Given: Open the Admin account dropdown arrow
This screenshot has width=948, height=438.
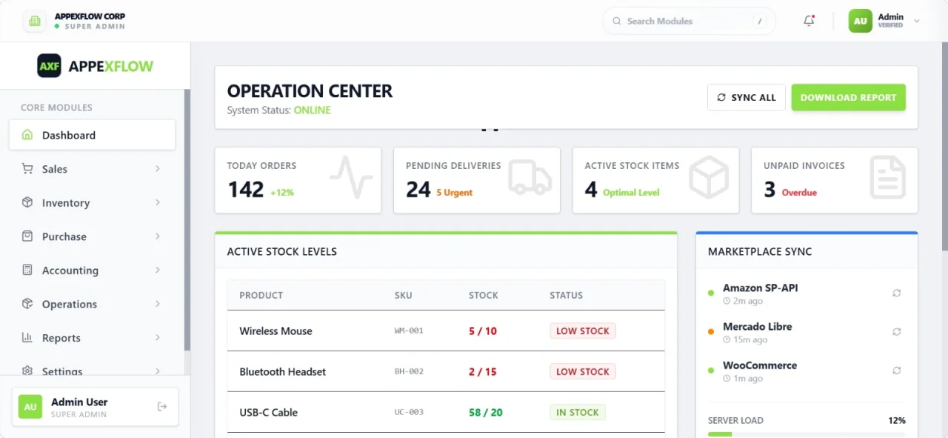Looking at the screenshot, I should tap(916, 21).
